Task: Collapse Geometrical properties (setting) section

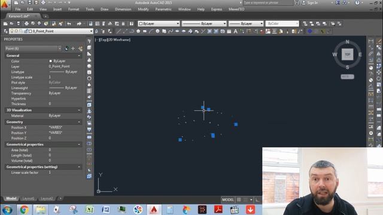Action: click(x=79, y=167)
